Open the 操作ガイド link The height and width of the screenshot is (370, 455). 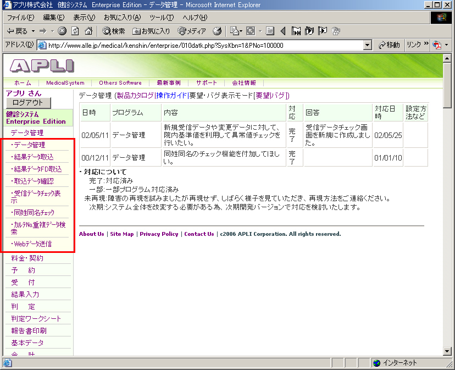[171, 96]
